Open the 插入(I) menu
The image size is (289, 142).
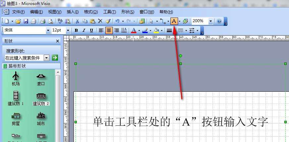coord(72,12)
